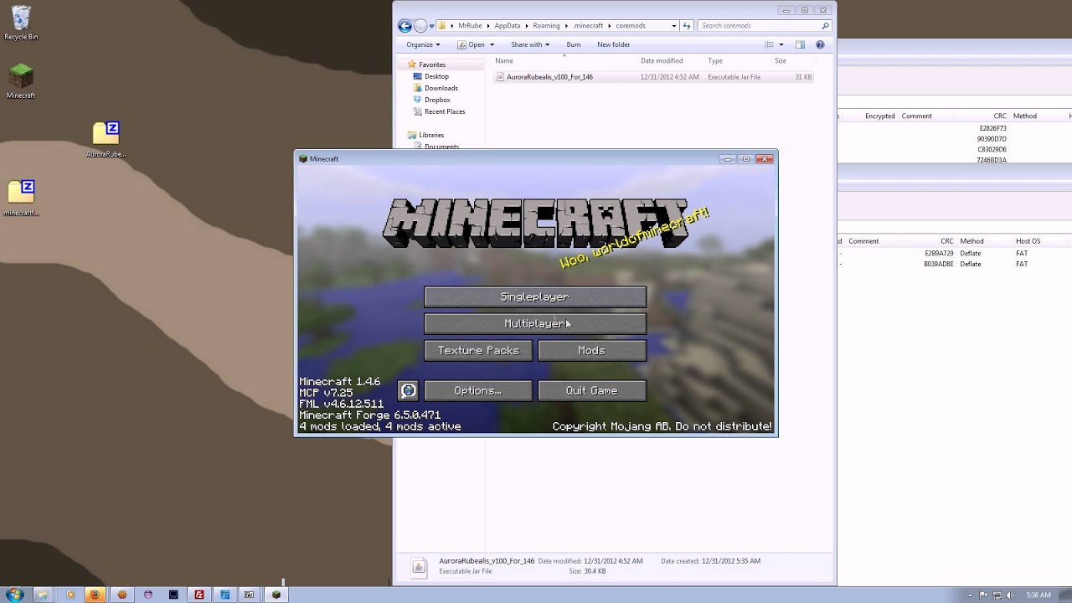This screenshot has width=1072, height=603.
Task: Open Texture Packs in Minecraft
Action: (x=478, y=350)
